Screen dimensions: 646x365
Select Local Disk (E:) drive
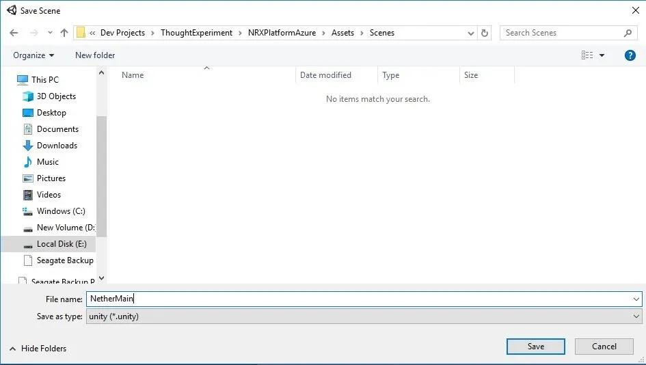click(x=59, y=244)
